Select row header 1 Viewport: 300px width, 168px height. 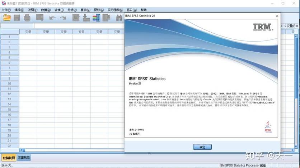10,37
